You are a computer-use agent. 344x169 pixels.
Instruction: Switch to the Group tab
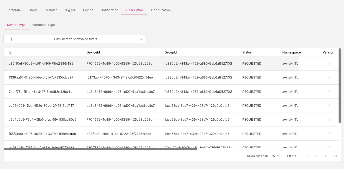[33, 10]
